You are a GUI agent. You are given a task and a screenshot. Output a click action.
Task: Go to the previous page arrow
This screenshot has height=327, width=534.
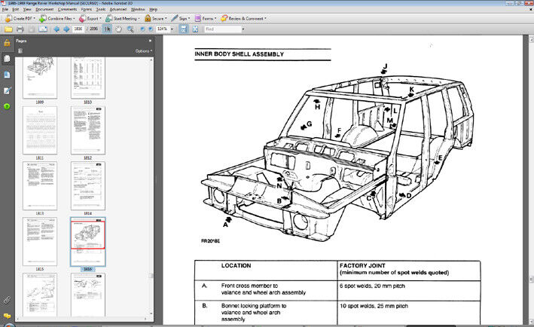pos(56,29)
